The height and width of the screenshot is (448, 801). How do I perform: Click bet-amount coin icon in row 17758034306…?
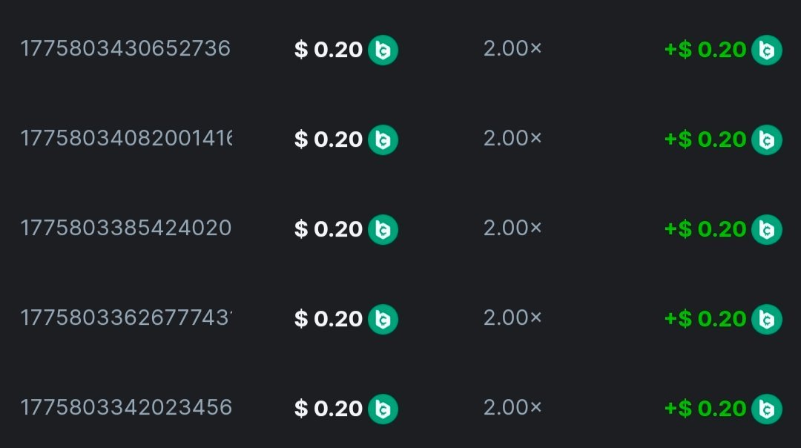(383, 50)
